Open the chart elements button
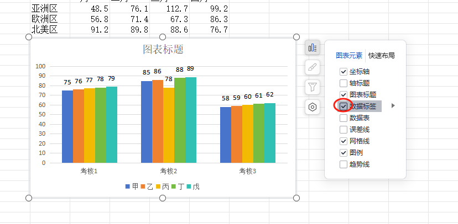 [313, 47]
